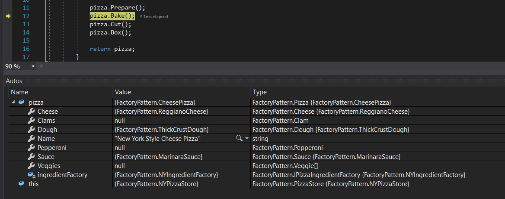Image resolution: width=505 pixels, height=199 pixels.
Task: Click line number 13 in editor margin
Action: coord(26,24)
